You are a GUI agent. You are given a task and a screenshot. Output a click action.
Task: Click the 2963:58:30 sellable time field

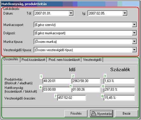click(x=86, y=81)
